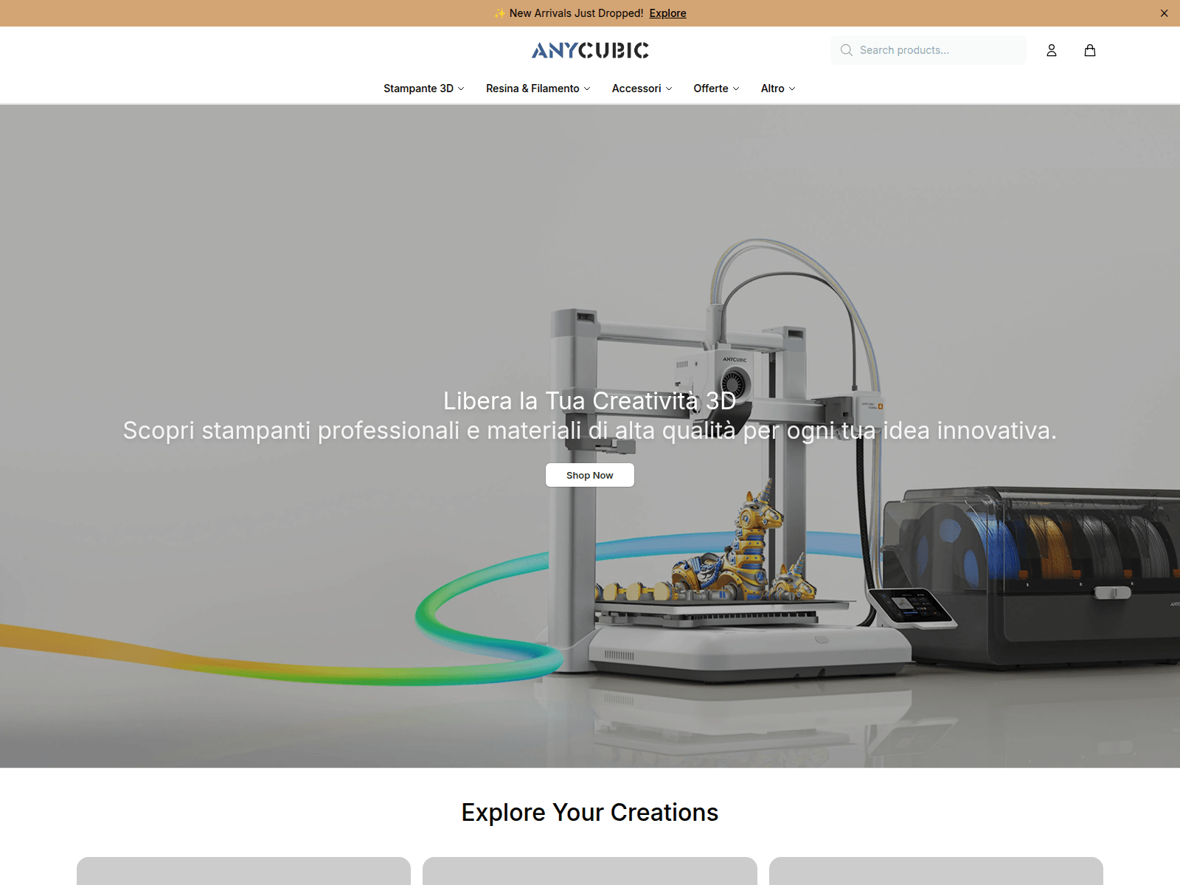Open the shopping bag cart icon
The image size is (1180, 885).
[1090, 50]
